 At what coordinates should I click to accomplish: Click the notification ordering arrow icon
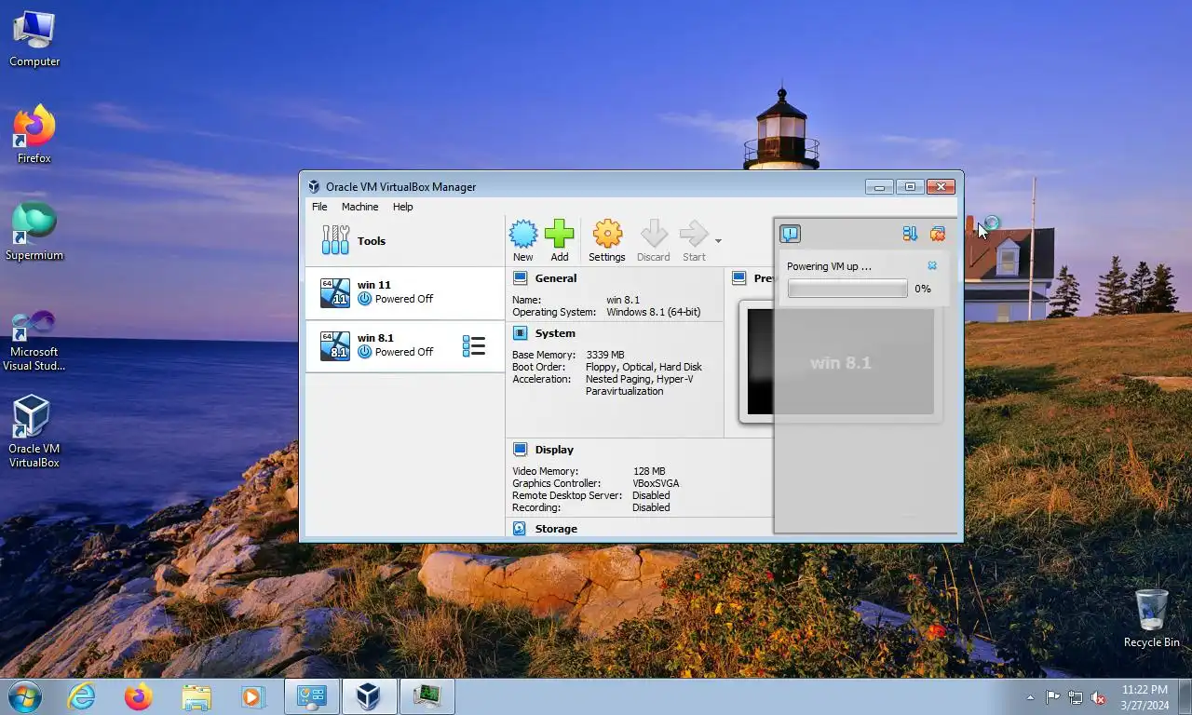point(910,234)
